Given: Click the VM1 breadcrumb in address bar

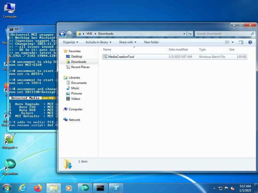Looking at the screenshot, I should [x=89, y=34].
